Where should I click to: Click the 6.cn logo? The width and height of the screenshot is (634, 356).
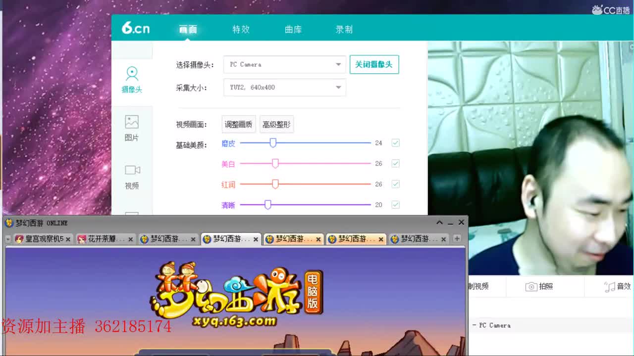click(x=136, y=28)
